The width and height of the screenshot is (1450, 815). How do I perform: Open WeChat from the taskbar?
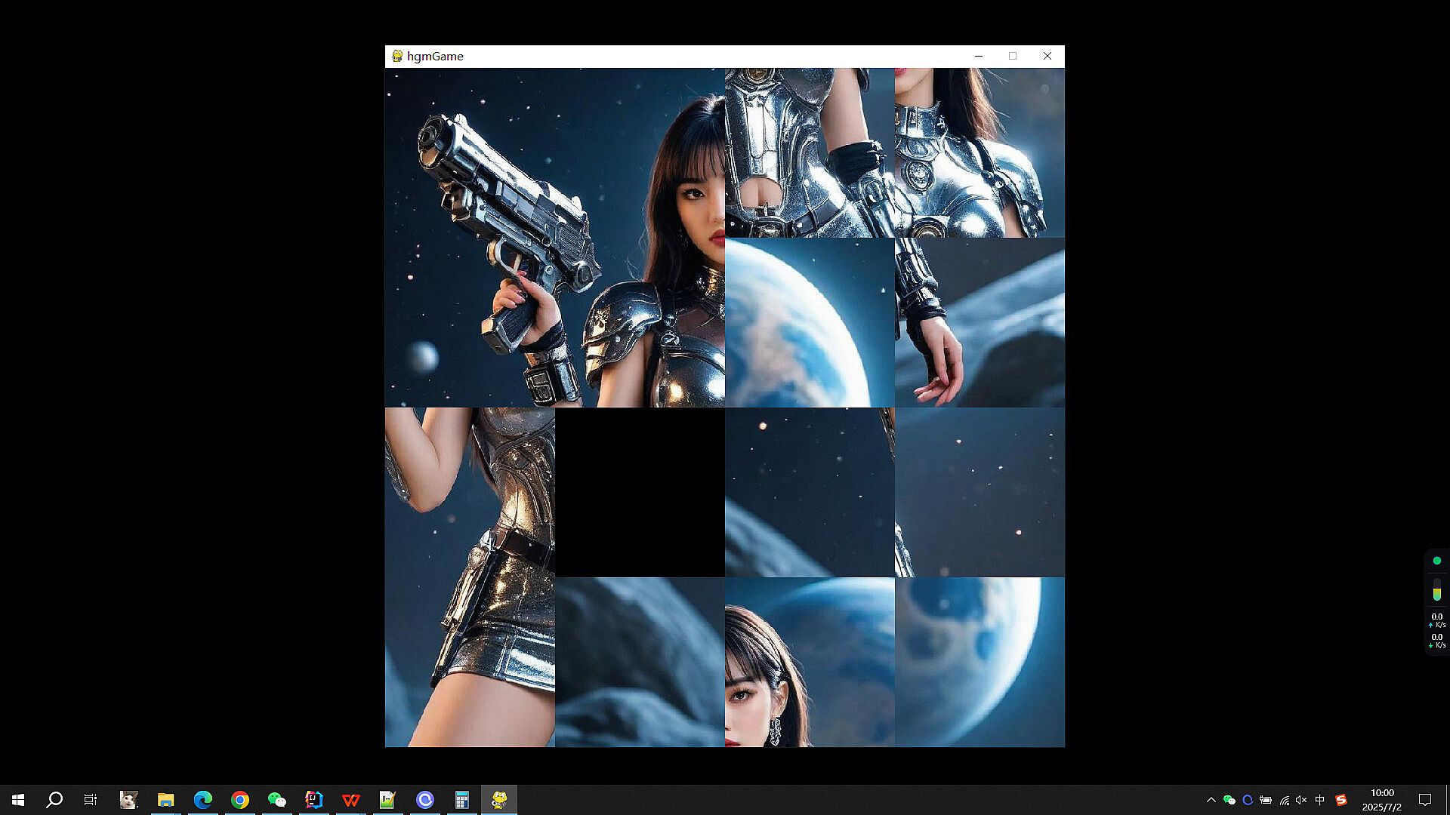click(276, 800)
